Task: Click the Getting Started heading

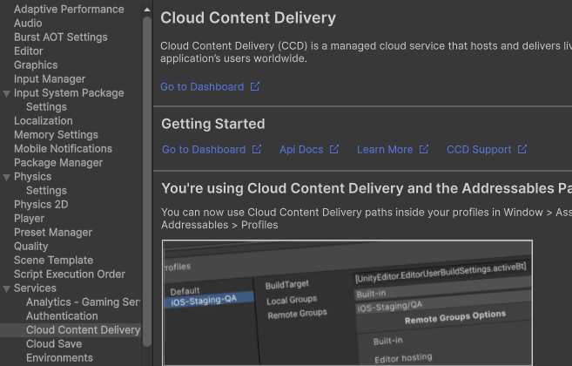Action: pos(213,124)
